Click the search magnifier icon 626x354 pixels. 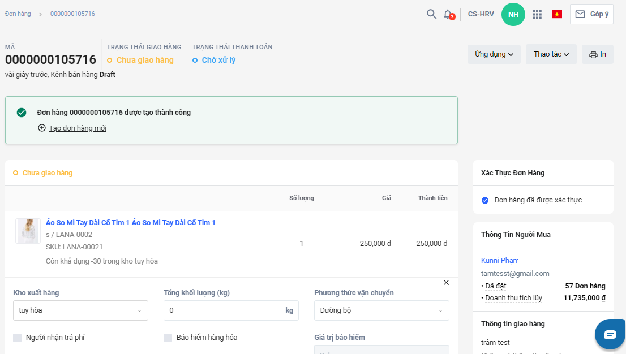click(431, 14)
